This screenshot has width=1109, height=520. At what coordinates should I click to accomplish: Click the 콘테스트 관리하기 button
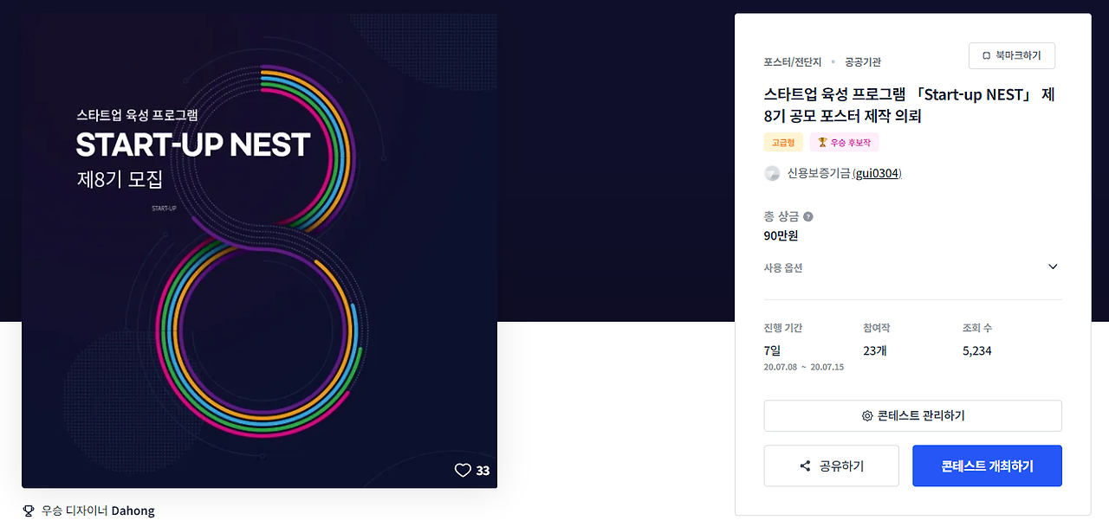pyautogui.click(x=912, y=416)
